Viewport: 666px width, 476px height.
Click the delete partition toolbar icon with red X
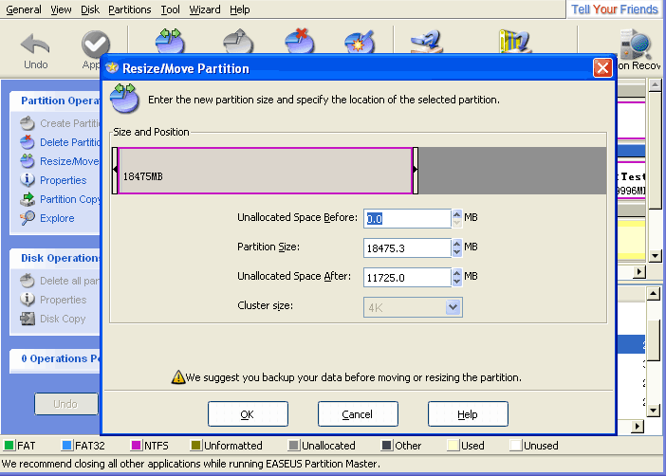300,41
